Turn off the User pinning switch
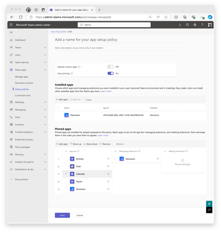221x232 pixels. pyautogui.click(x=110, y=73)
